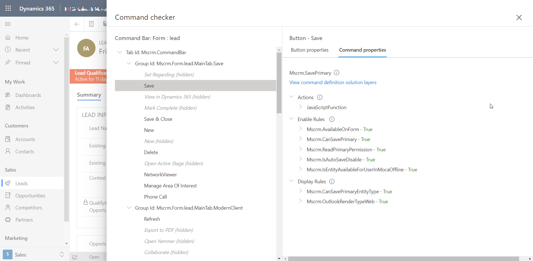Open Contacts via its sidebar icon
This screenshot has width=533, height=261.
[8, 151]
